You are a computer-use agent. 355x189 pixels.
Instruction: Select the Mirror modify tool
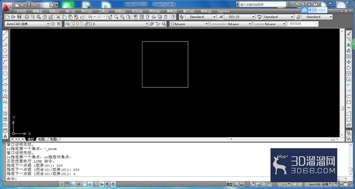point(349,45)
